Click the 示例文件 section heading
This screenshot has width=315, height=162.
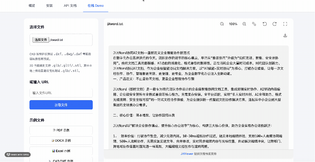[x=37, y=120]
